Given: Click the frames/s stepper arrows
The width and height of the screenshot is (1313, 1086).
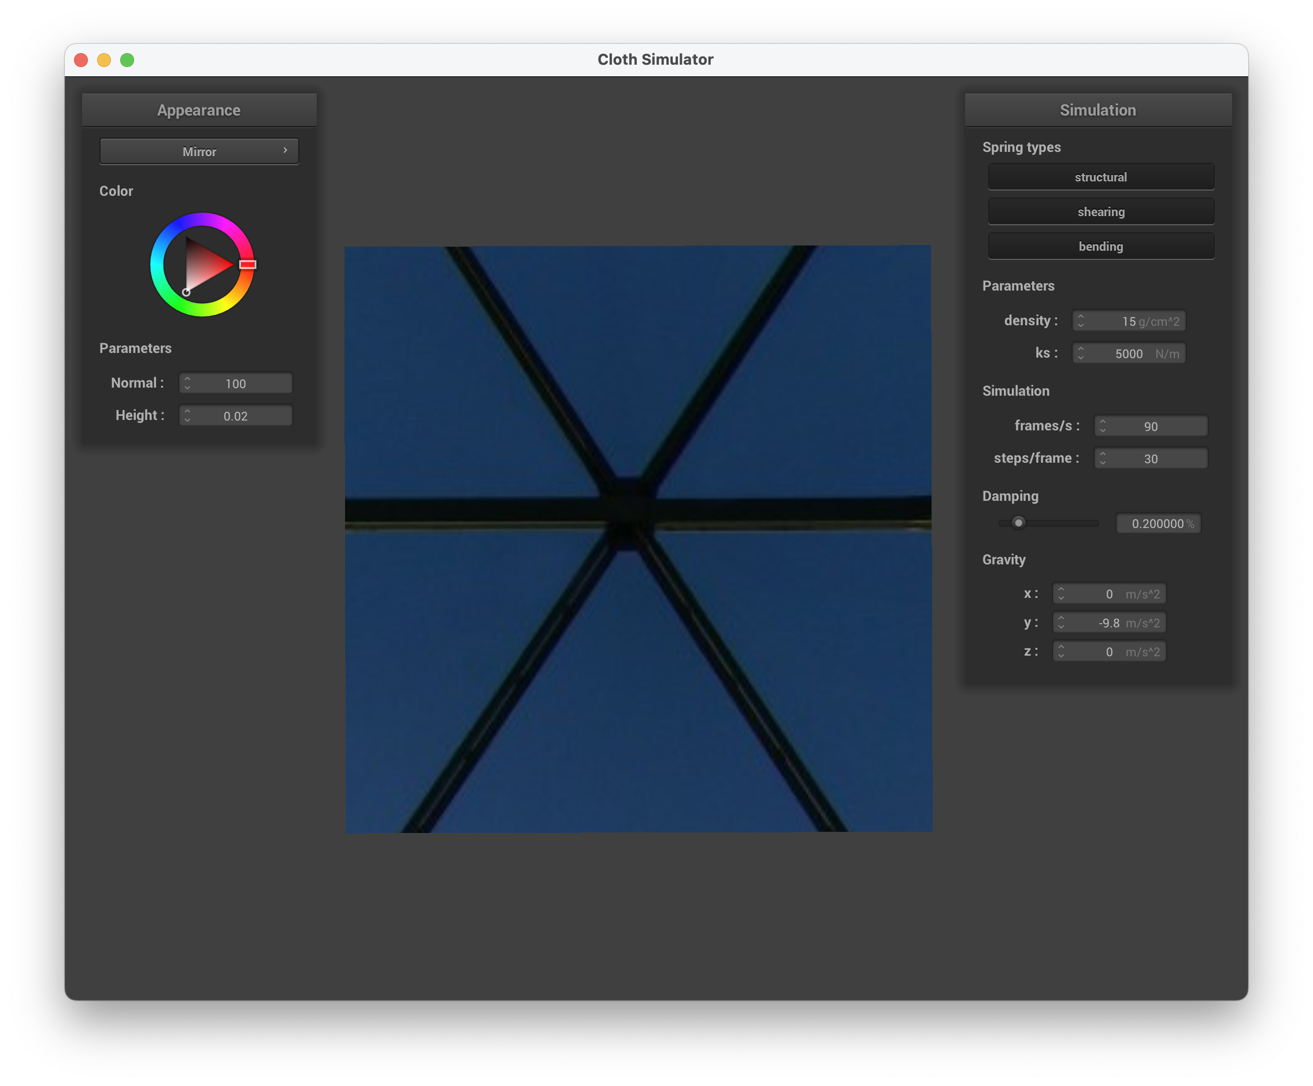Looking at the screenshot, I should tap(1102, 426).
